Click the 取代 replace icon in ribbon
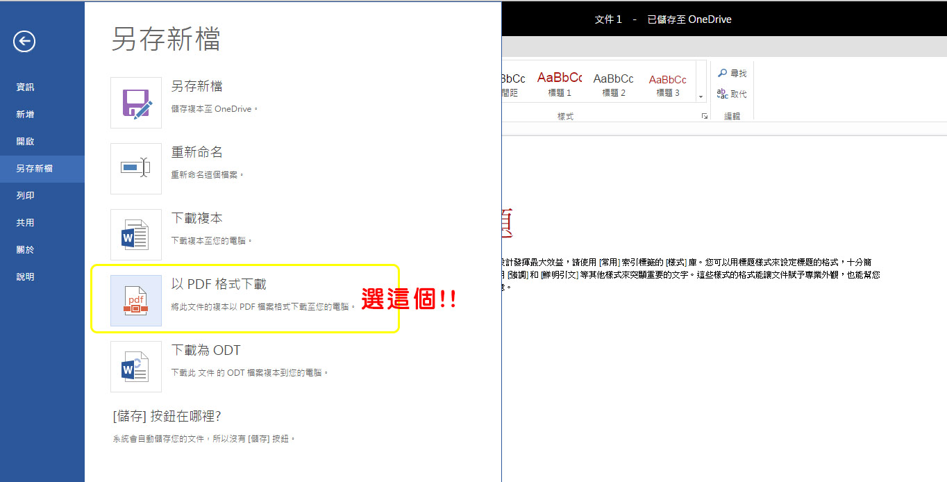This screenshot has width=947, height=482. 722,93
